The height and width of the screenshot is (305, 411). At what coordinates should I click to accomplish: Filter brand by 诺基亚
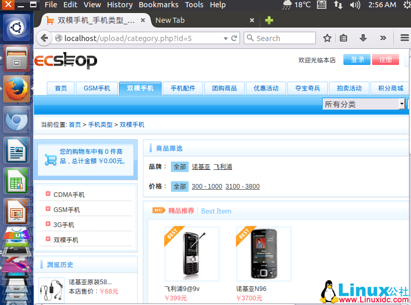click(201, 167)
